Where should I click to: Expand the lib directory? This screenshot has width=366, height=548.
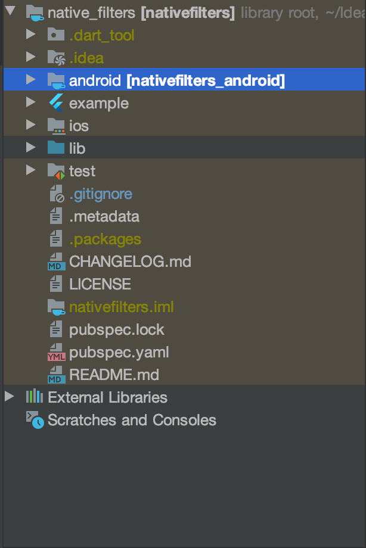click(x=30, y=148)
